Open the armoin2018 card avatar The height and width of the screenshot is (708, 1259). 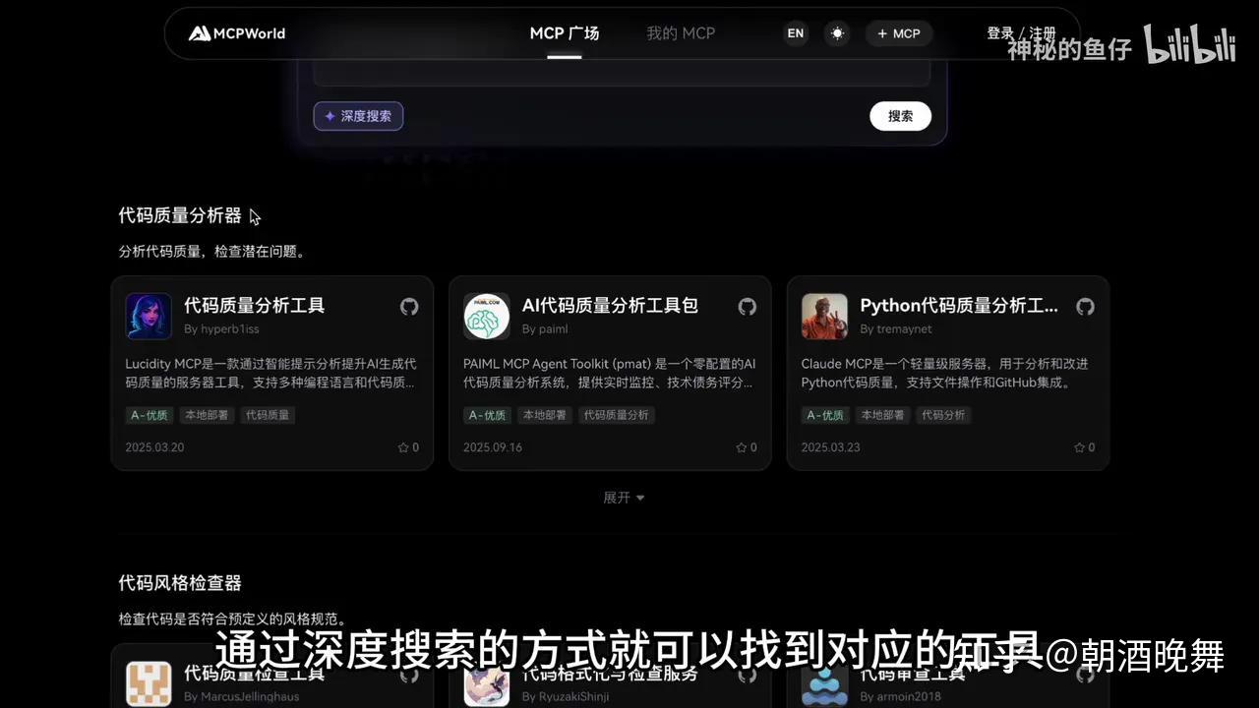(824, 683)
